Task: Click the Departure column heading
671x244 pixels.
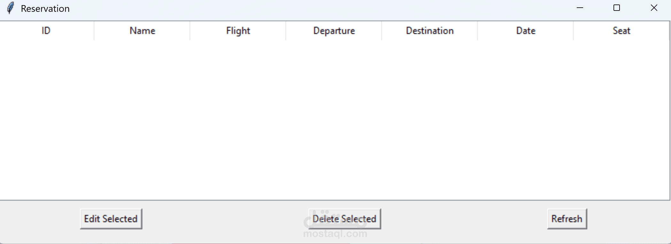Action: [334, 31]
